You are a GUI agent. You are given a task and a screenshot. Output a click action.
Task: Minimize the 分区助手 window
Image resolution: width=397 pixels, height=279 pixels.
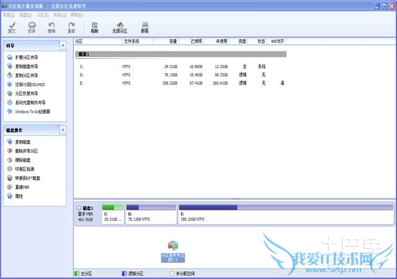tap(377, 6)
